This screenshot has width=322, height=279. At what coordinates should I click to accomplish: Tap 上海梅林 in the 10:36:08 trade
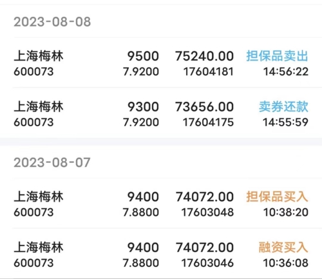tap(39, 247)
